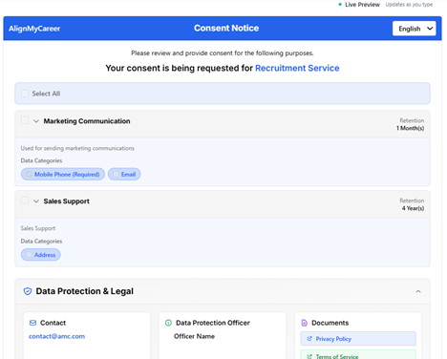447x359 pixels.
Task: Open the Terms of Service document
Action: click(358, 354)
